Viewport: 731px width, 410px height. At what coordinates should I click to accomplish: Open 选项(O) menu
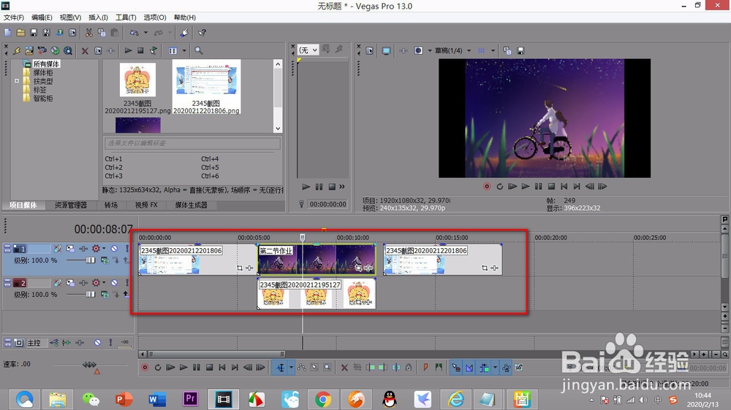click(x=155, y=18)
